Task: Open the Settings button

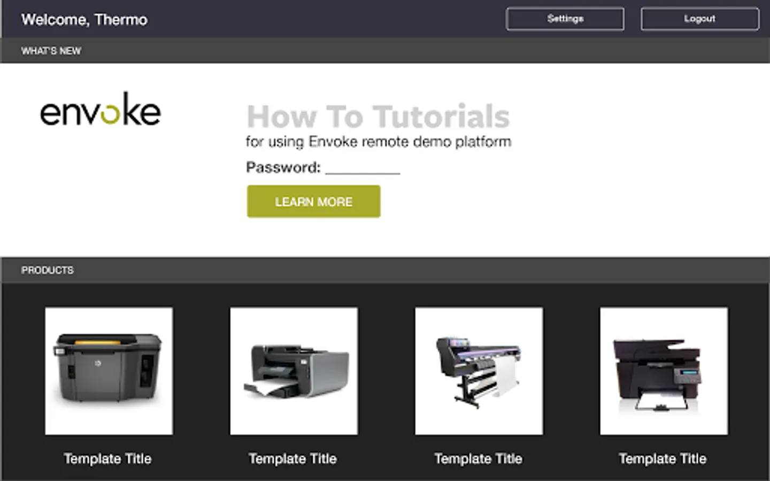Action: point(565,19)
